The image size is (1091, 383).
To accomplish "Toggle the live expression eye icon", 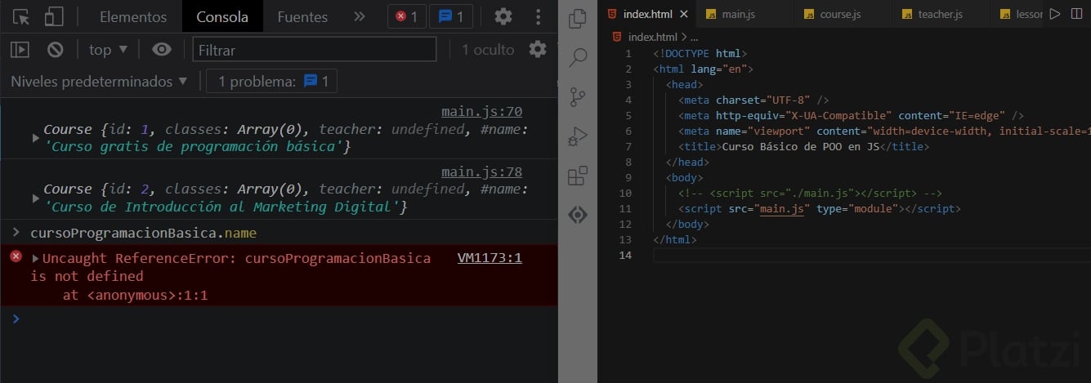I will [162, 50].
